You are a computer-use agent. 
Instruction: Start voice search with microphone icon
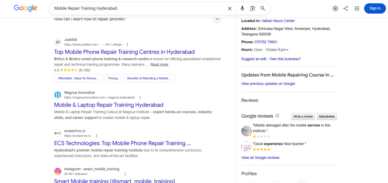pos(242,8)
